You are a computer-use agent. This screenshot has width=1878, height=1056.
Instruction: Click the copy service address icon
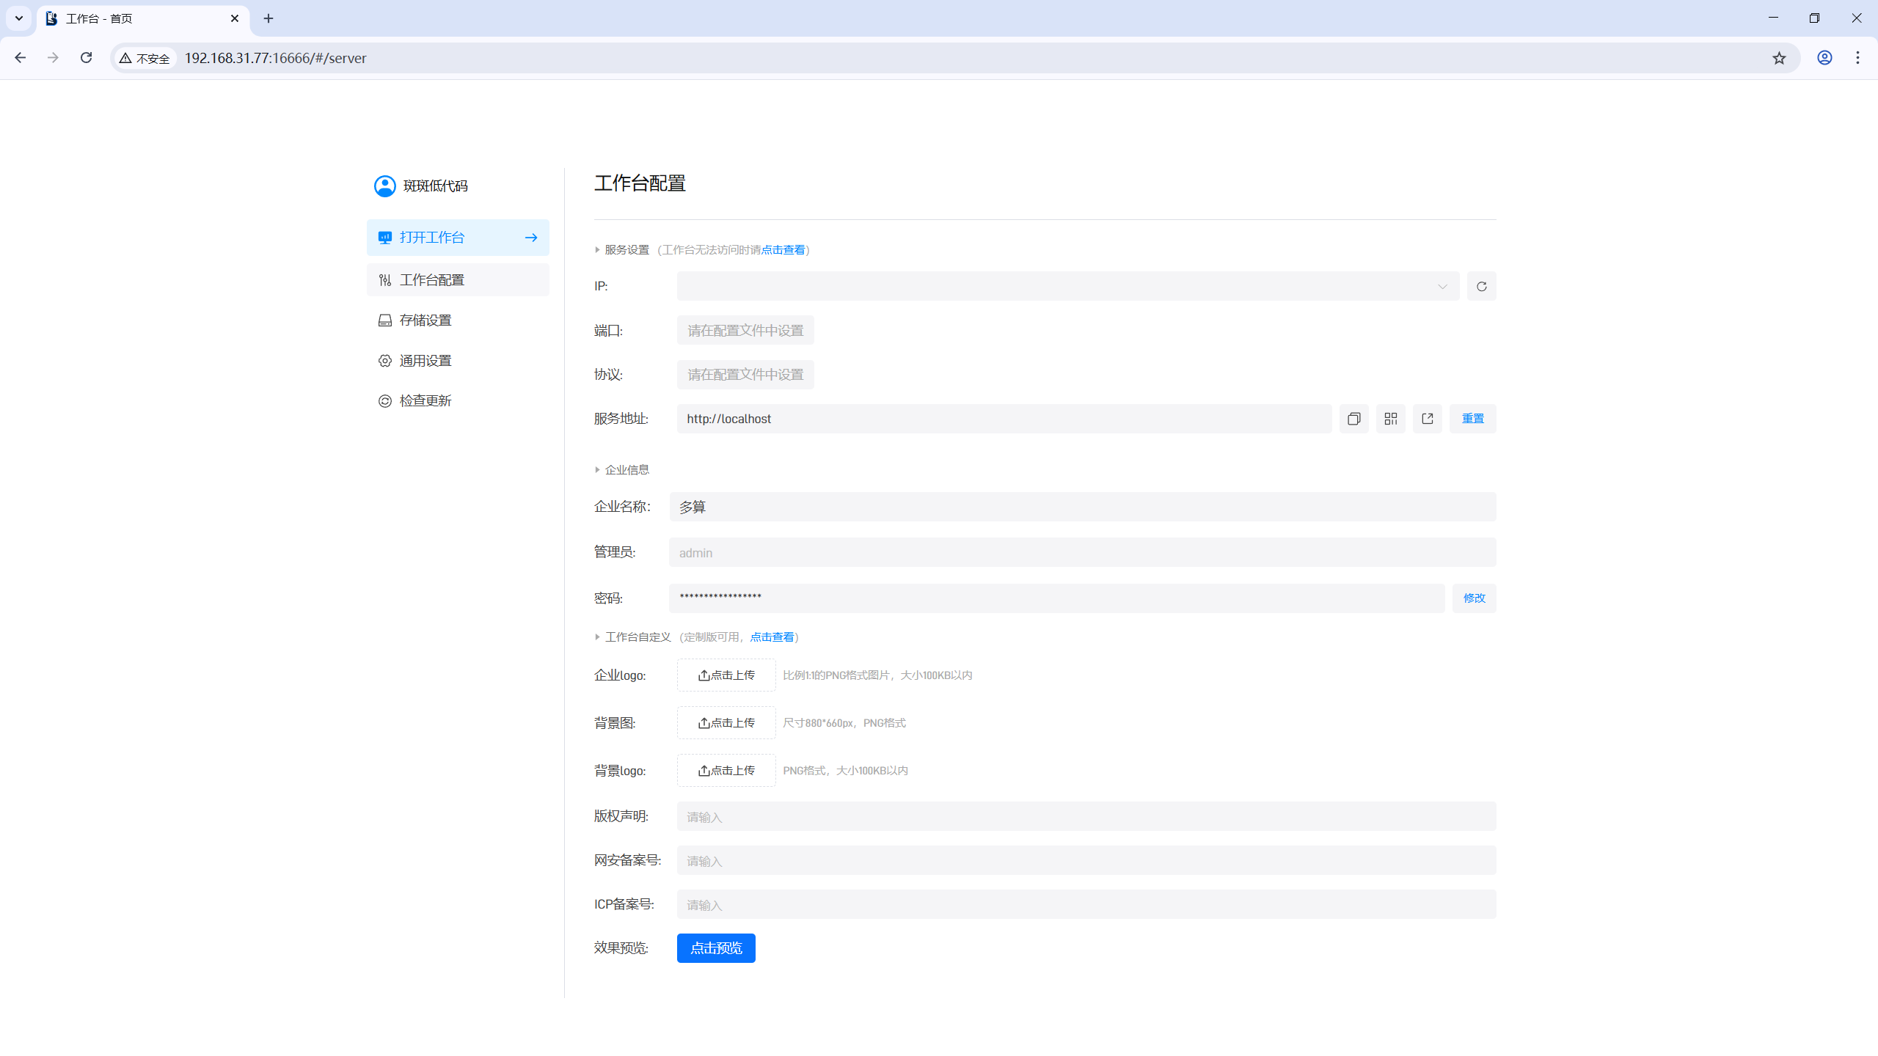[x=1353, y=419]
